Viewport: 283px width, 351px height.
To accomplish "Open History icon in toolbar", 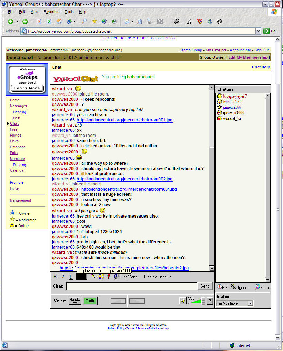I will (x=114, y=21).
